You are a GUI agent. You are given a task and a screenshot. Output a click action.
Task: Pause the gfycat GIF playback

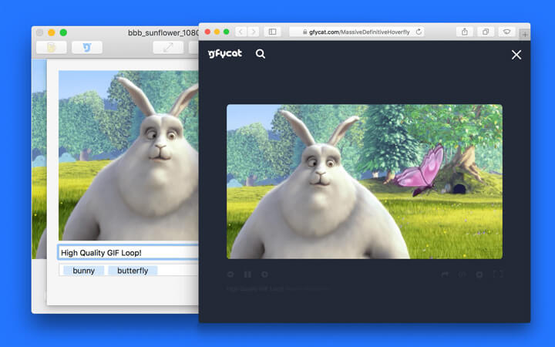click(x=247, y=275)
